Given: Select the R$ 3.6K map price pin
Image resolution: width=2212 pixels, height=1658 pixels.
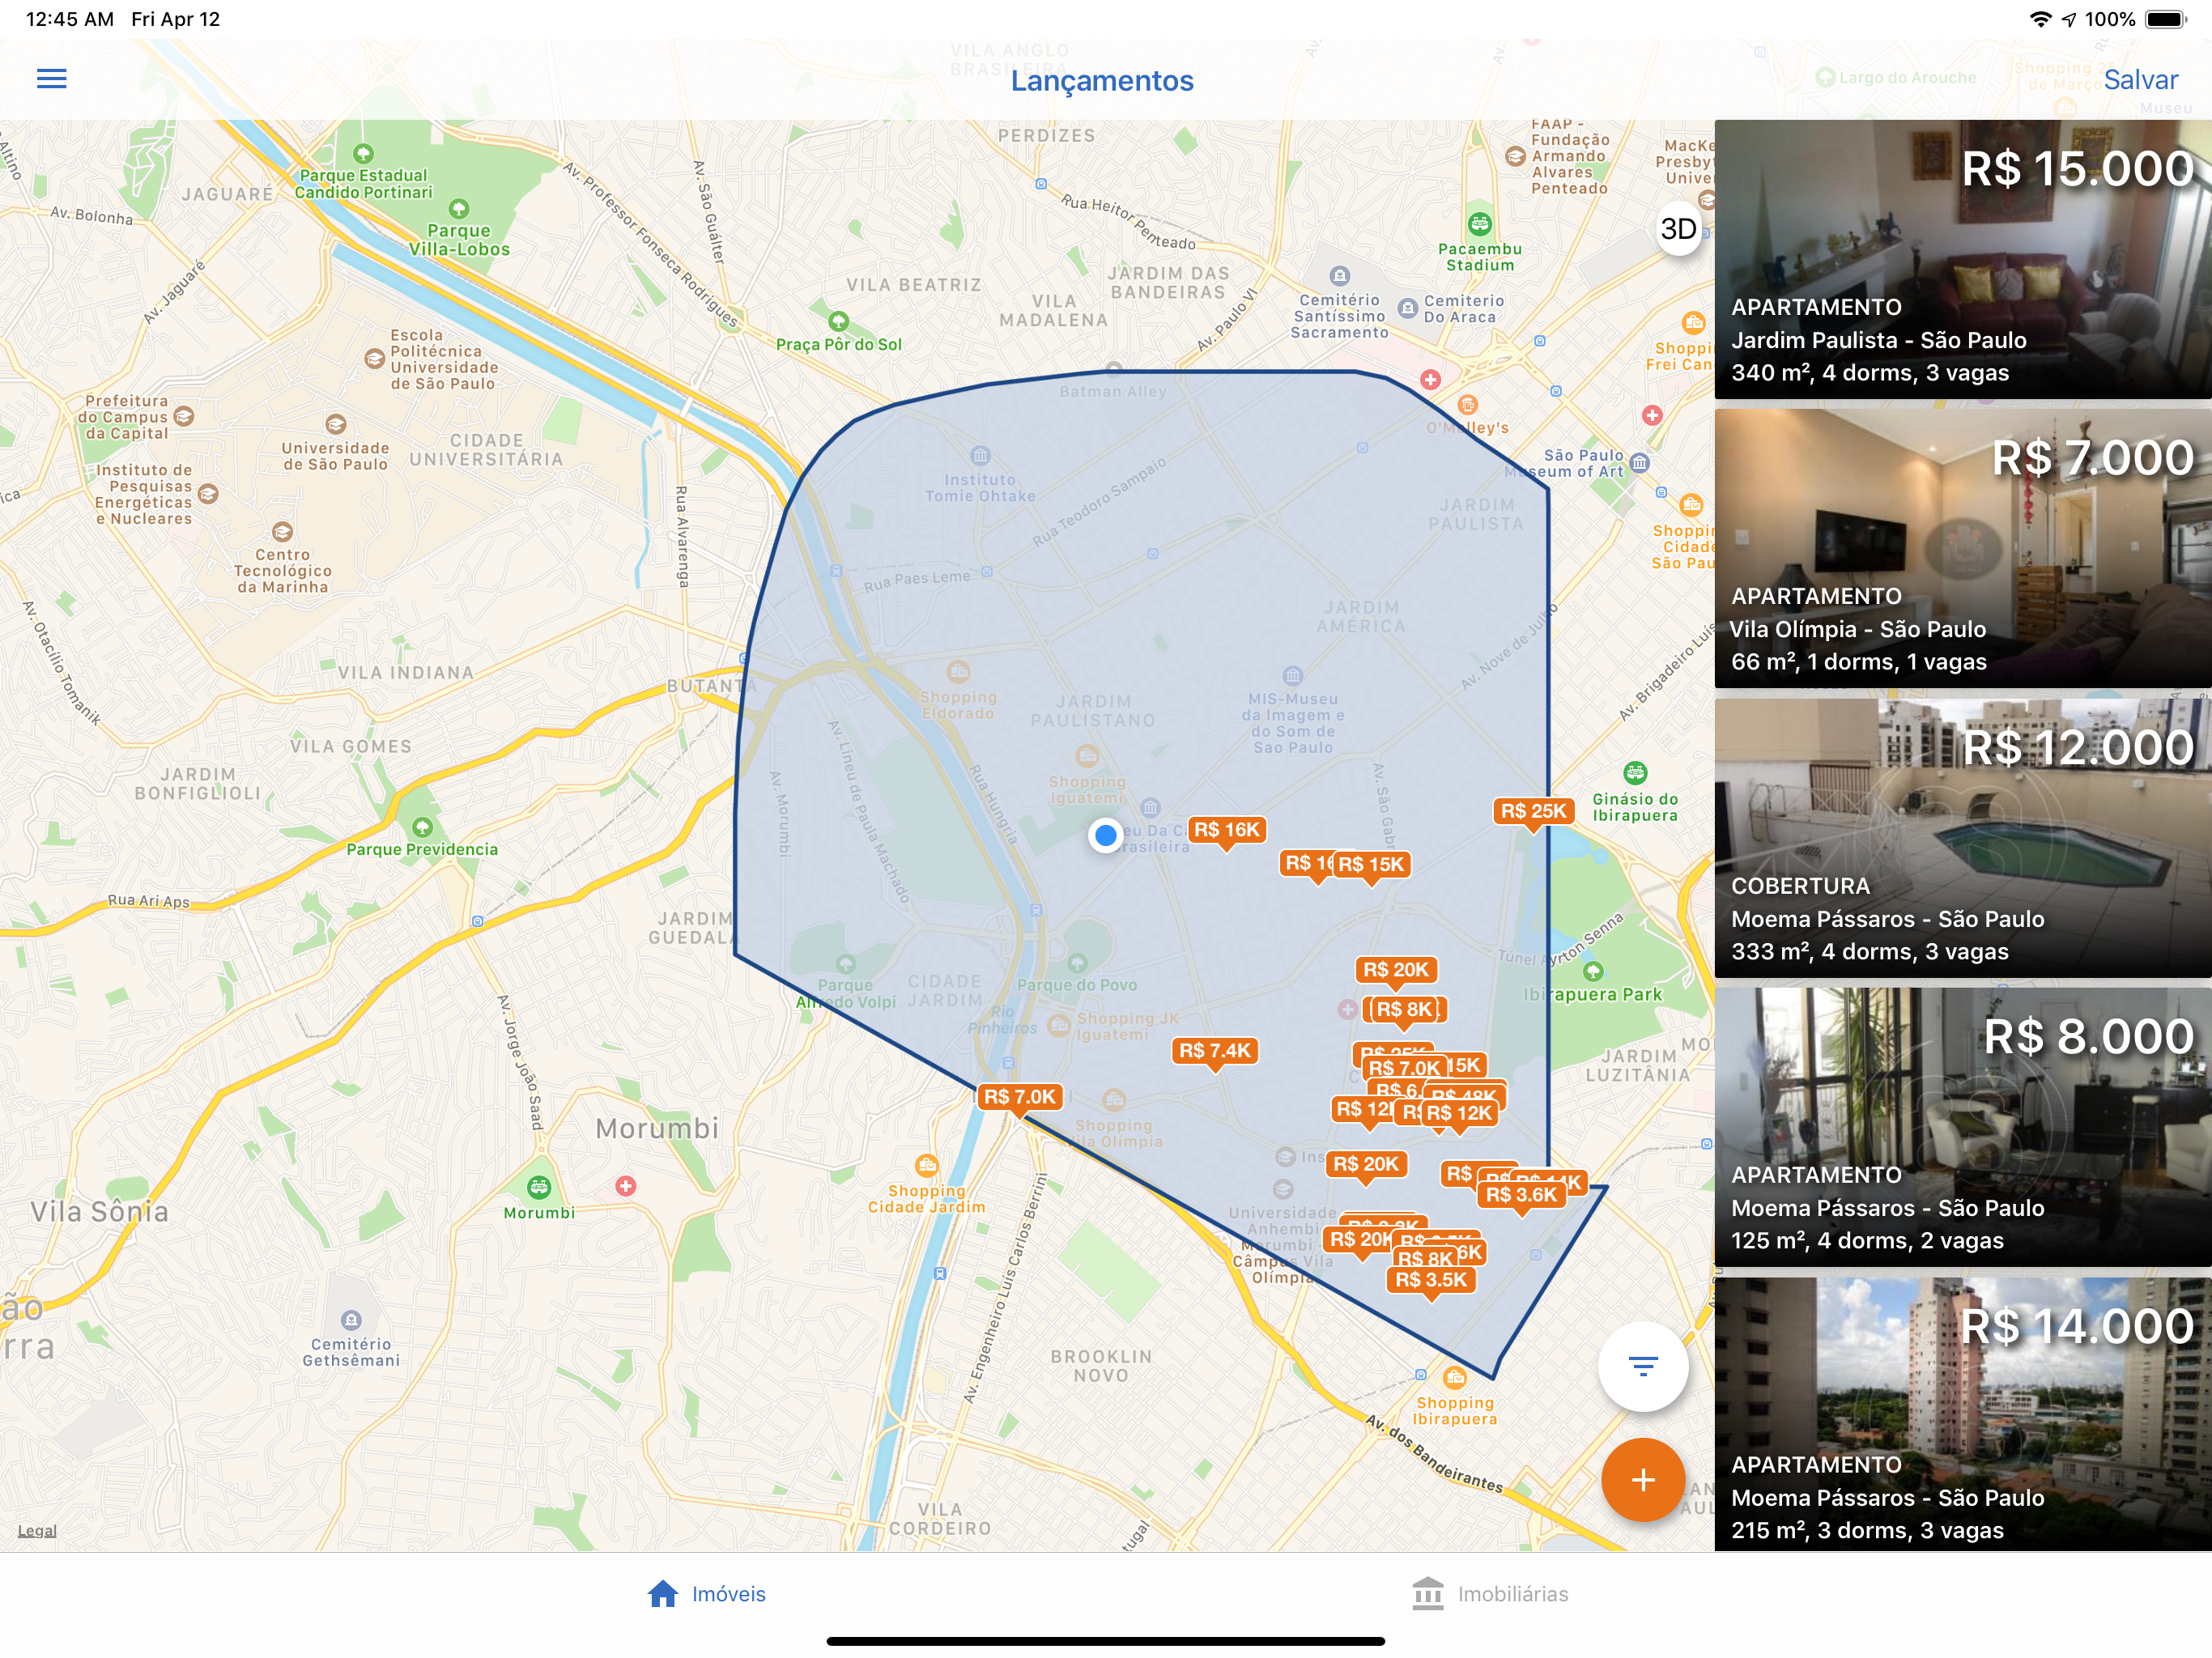Looking at the screenshot, I should [1521, 1195].
